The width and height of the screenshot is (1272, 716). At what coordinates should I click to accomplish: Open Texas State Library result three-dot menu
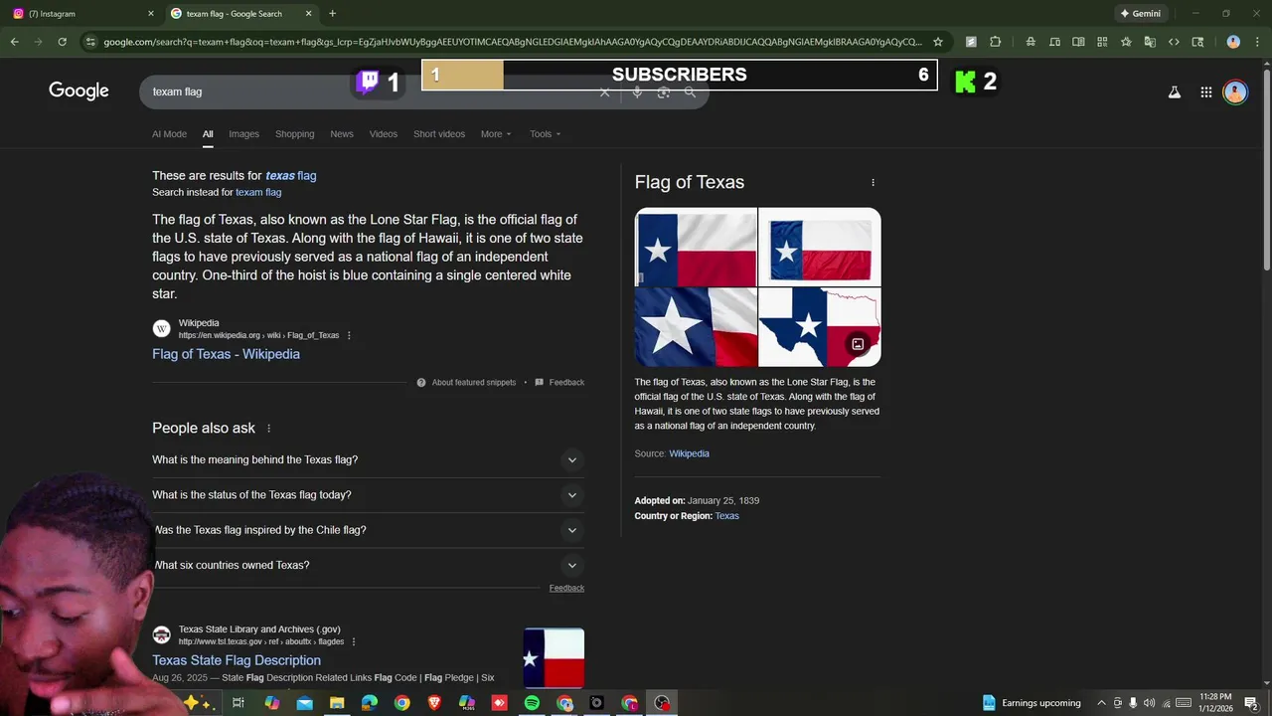[354, 641]
